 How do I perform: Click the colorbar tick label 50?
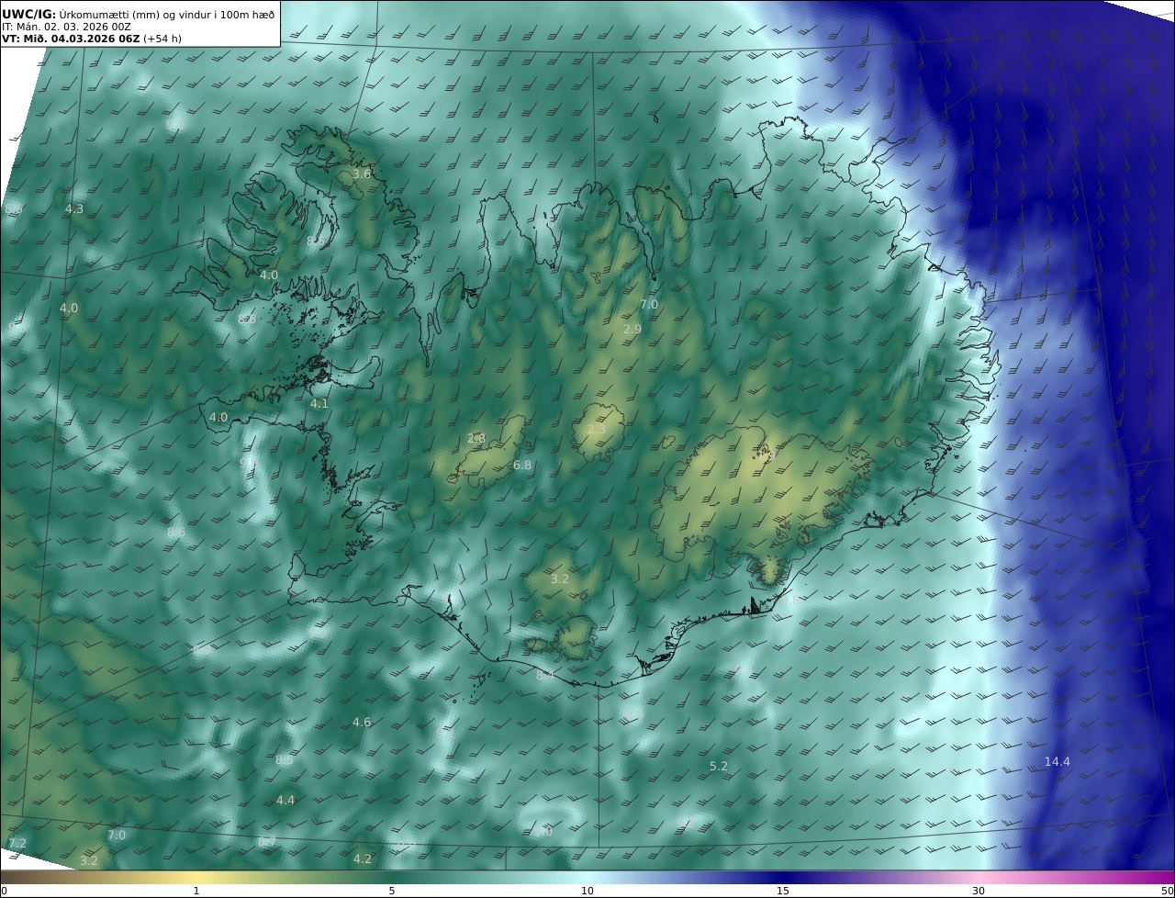[1168, 891]
